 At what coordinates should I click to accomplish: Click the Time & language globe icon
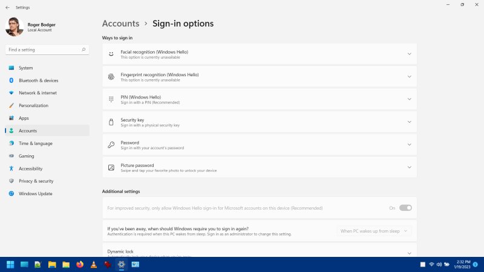(11, 143)
